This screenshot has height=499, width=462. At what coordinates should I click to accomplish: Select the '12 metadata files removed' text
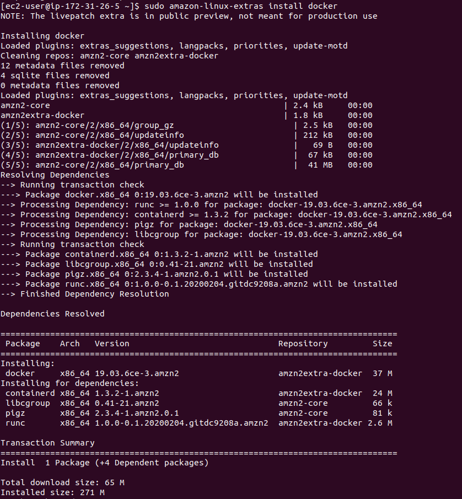(x=62, y=66)
